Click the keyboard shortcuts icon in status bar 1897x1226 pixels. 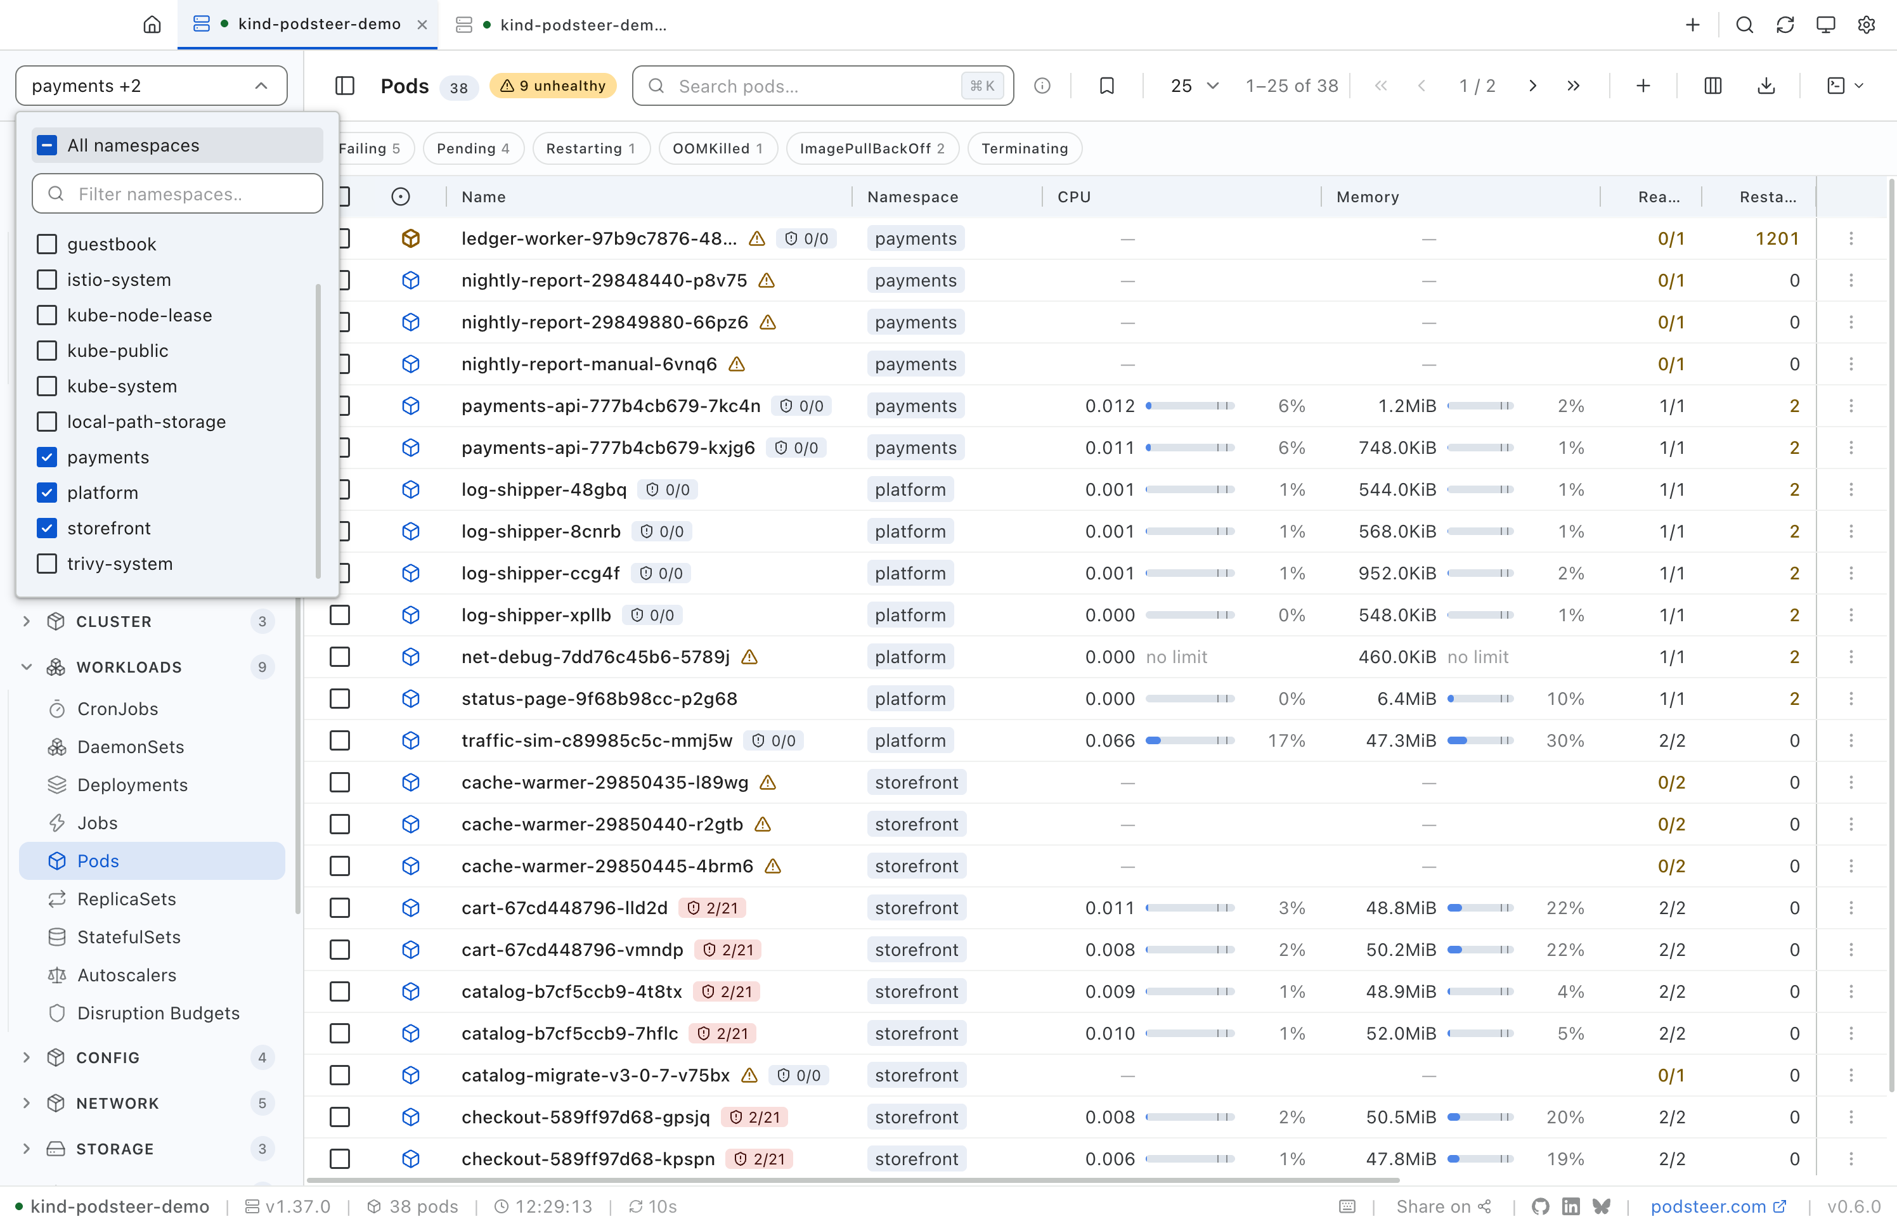[x=1347, y=1206]
